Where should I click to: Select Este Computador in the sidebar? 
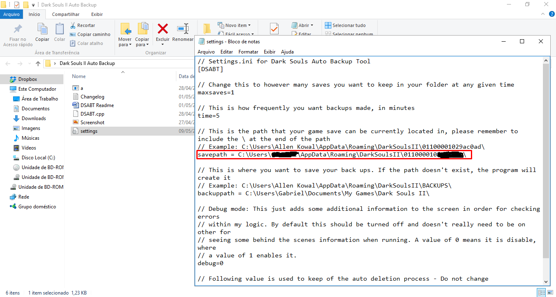[33, 89]
